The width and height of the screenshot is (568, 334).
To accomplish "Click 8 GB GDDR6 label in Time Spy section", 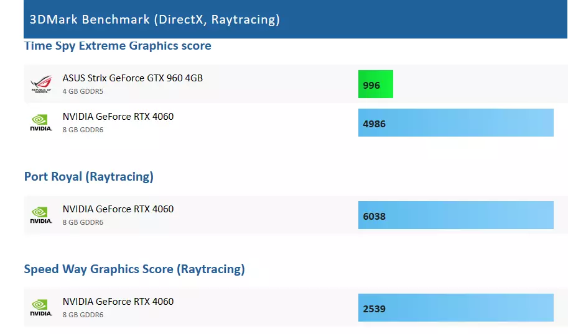I will pos(83,130).
